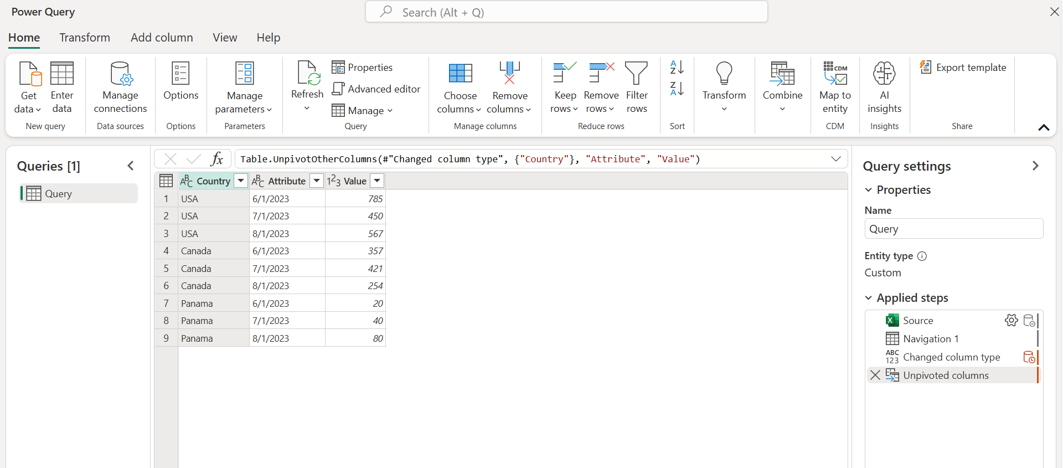Click Map to entity icon

[x=835, y=73]
